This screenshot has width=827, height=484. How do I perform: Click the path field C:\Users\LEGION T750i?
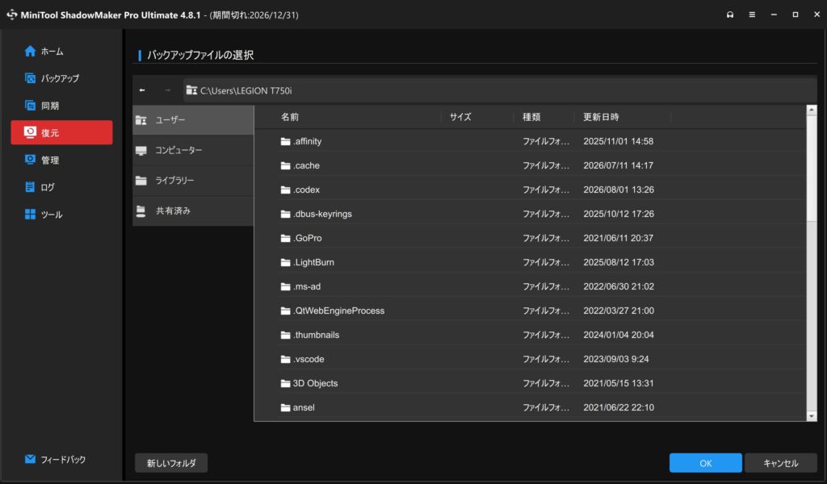pyautogui.click(x=499, y=90)
